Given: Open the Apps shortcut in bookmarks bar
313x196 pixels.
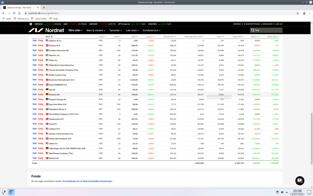Looking at the screenshot, I should (6, 19).
